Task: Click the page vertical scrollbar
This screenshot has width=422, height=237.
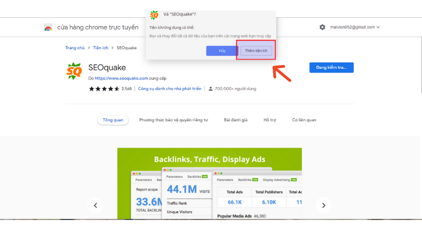Action: coord(420,64)
